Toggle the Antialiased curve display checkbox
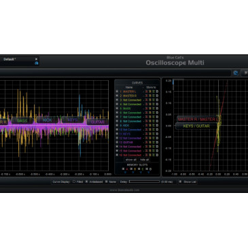 [86, 181]
